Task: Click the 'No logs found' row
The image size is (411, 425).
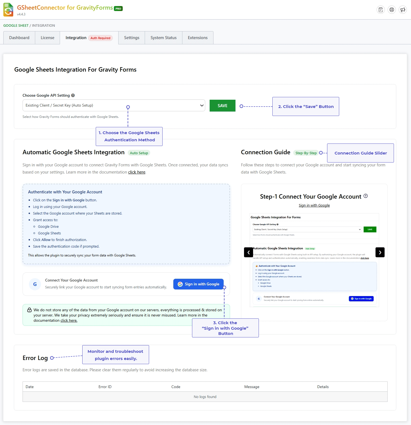Action: point(205,397)
